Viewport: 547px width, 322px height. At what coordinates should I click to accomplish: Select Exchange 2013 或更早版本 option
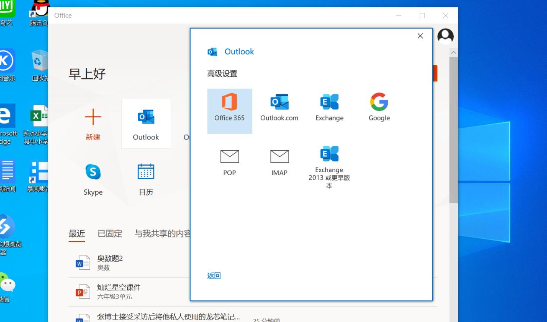(329, 164)
